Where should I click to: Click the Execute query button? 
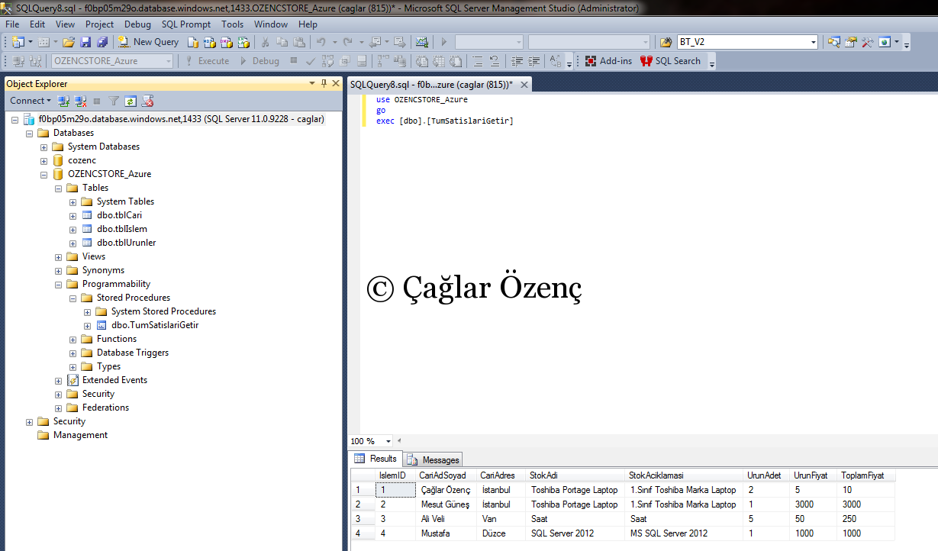(x=207, y=61)
